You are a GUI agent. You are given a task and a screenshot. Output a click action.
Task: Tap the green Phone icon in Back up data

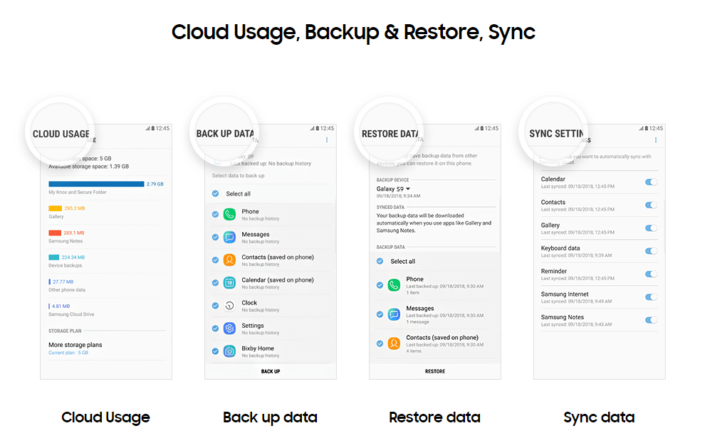coord(229,215)
